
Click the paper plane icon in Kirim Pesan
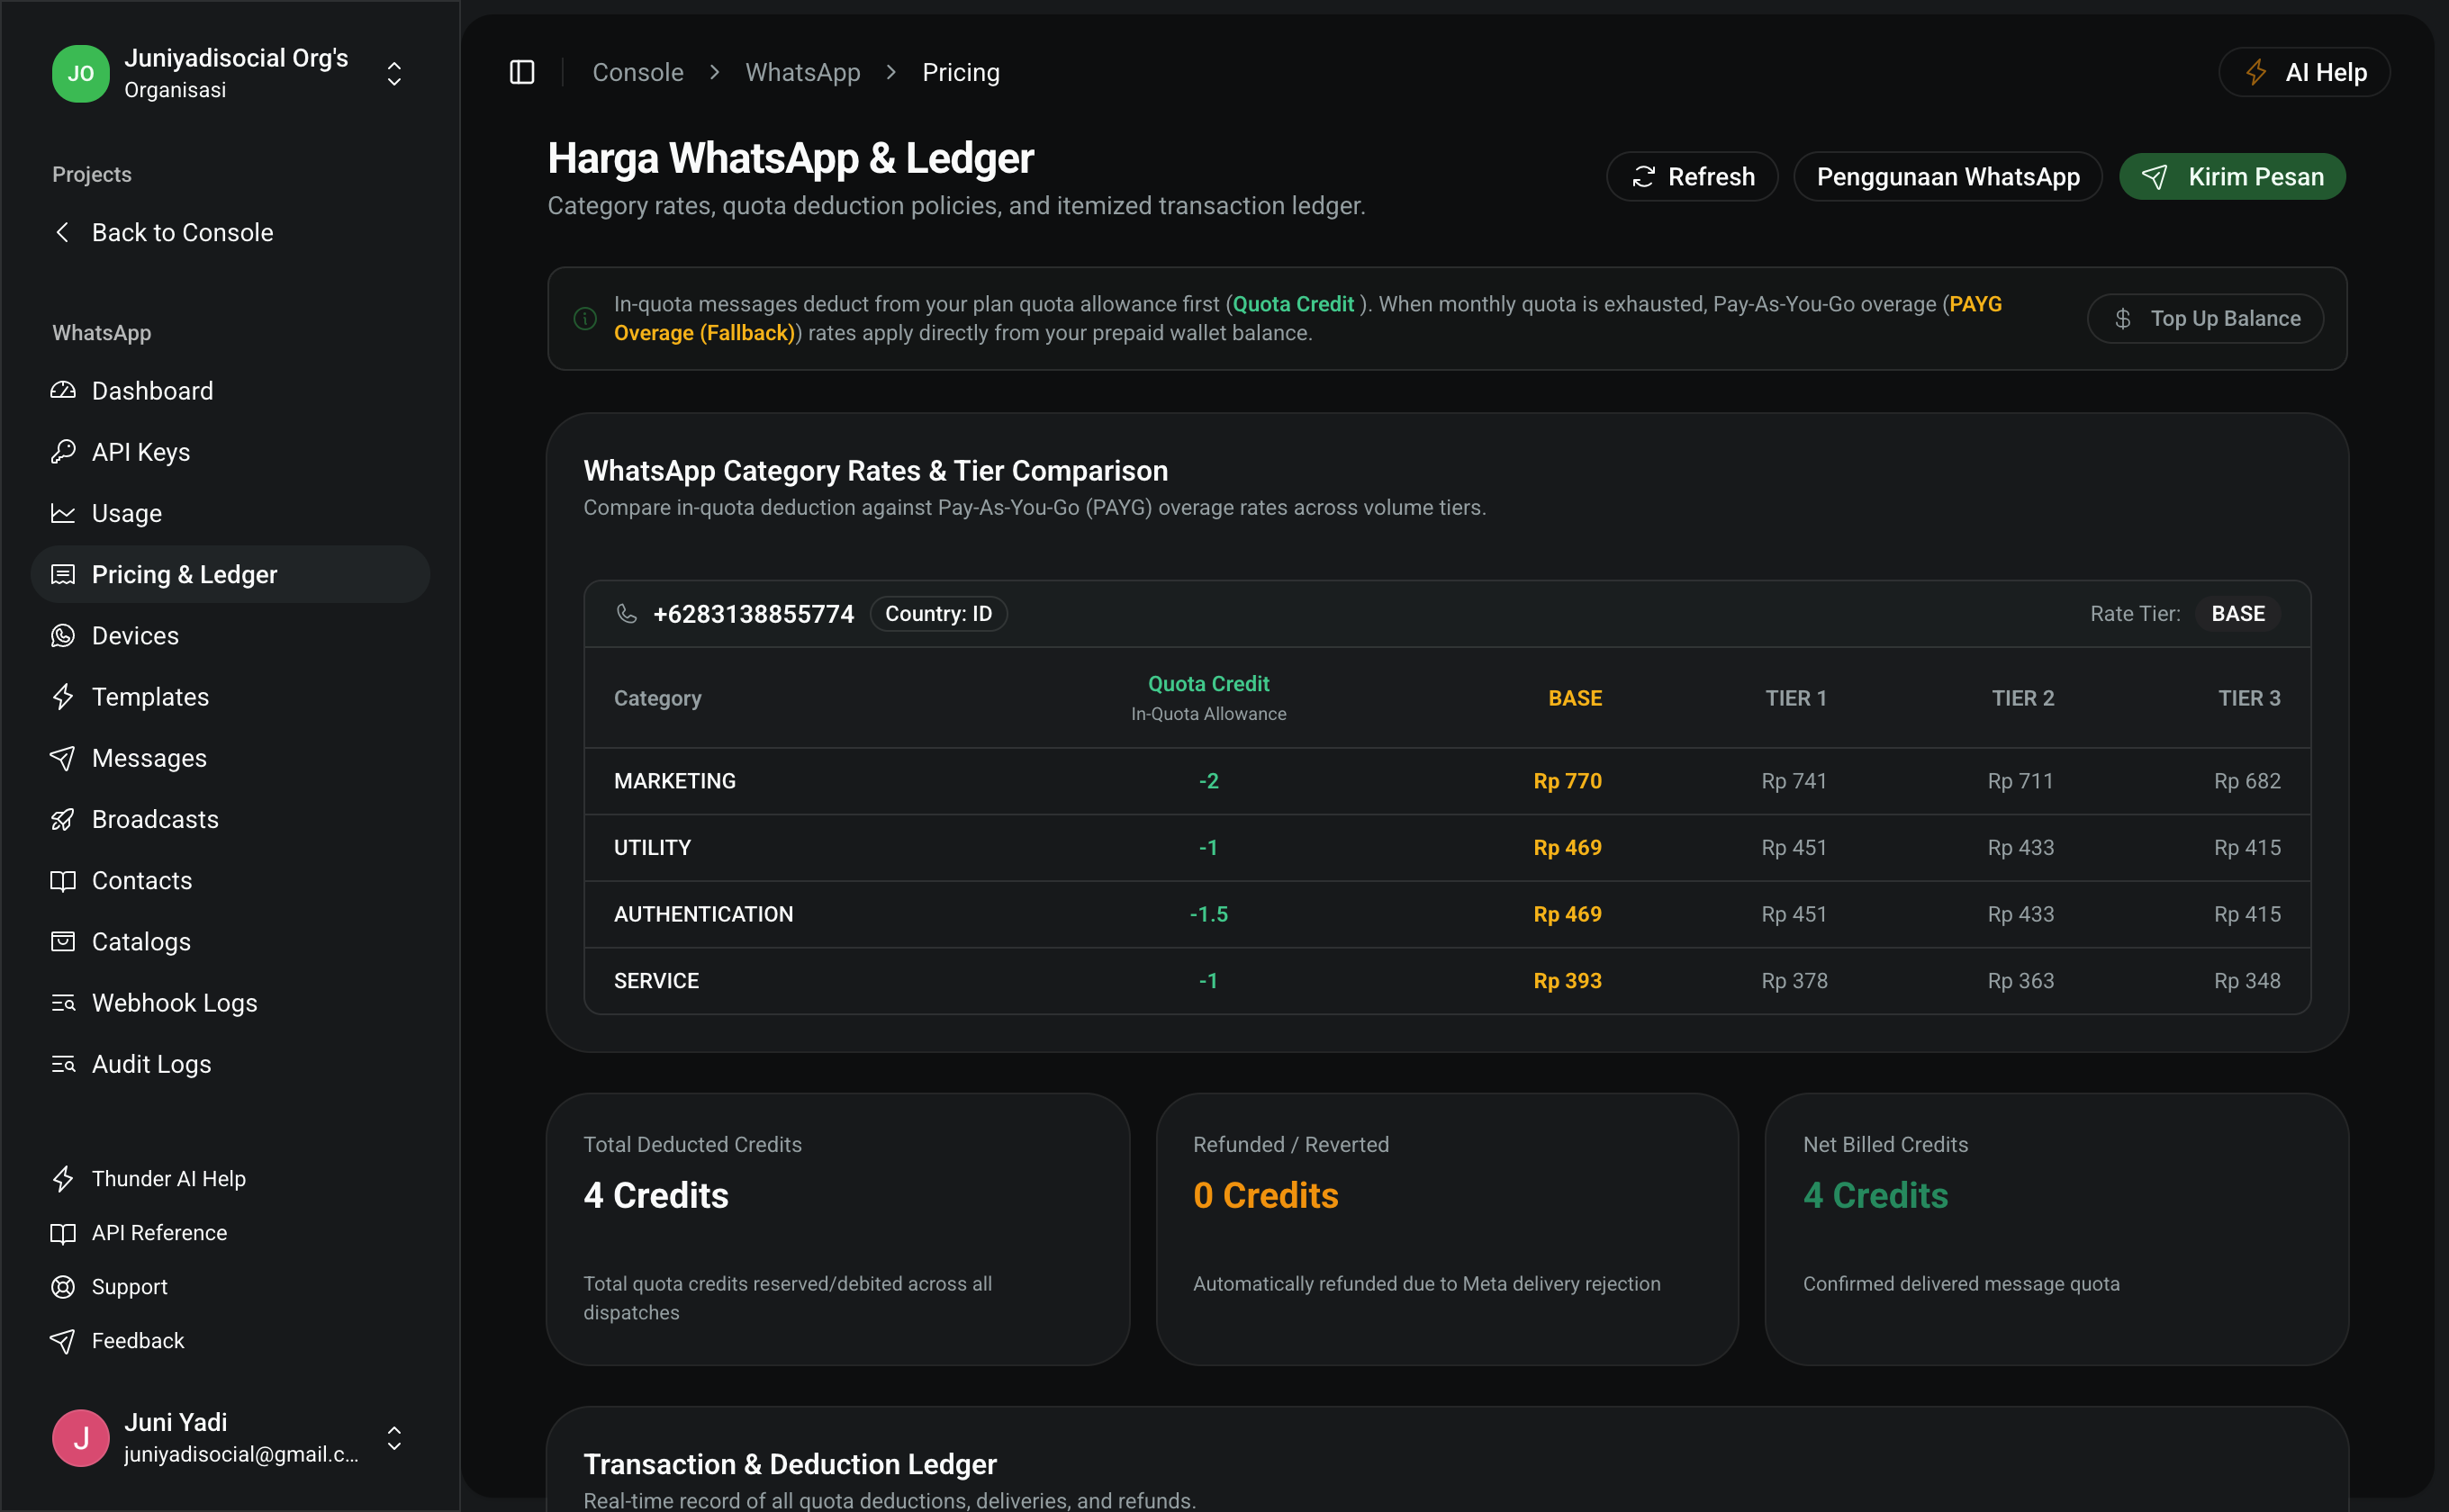pos(2154,177)
